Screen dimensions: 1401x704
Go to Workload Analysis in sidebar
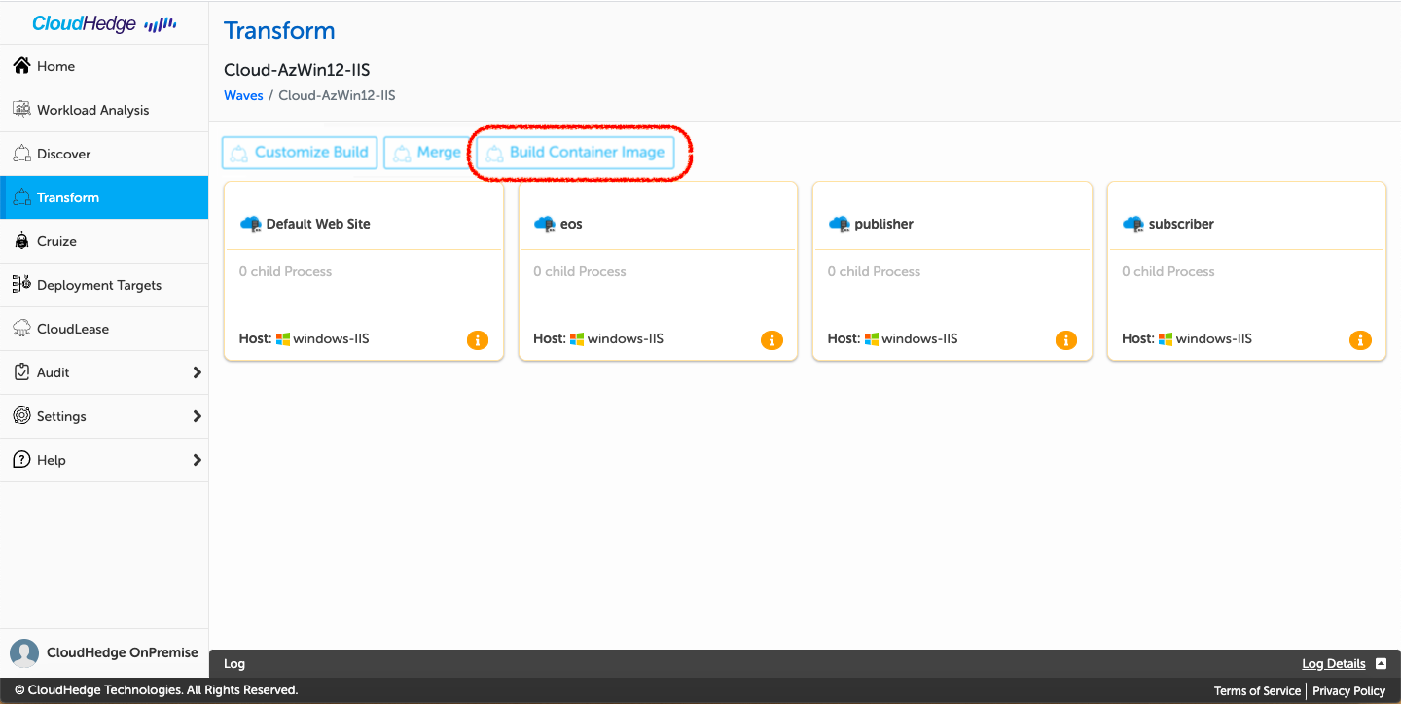(x=92, y=110)
